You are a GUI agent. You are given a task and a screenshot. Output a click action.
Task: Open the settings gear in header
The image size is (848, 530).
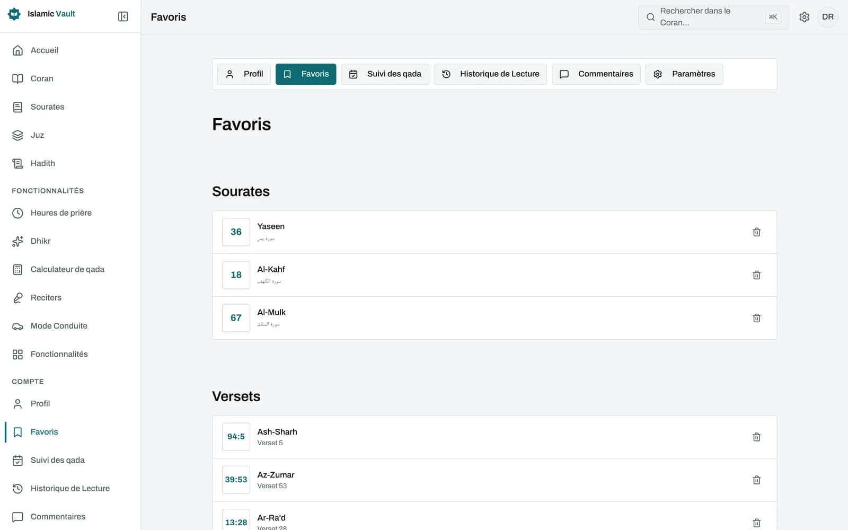point(804,17)
